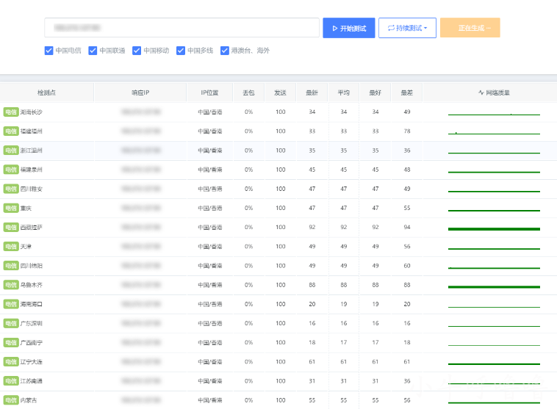This screenshot has width=557, height=409.
Task: Click the 电信 badge for 广东深圳
Action: tap(11, 323)
